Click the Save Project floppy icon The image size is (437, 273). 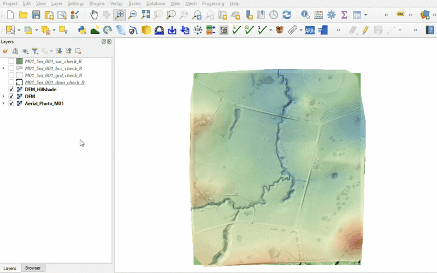pos(36,15)
